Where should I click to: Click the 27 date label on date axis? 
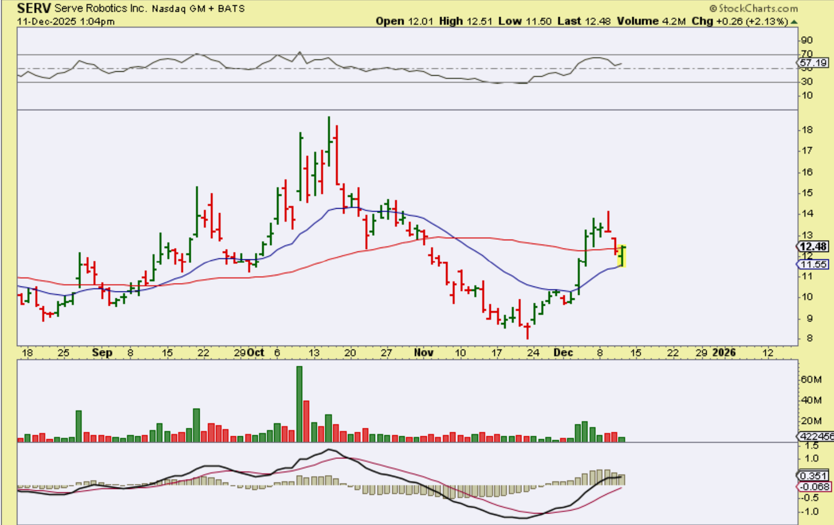[x=386, y=353]
